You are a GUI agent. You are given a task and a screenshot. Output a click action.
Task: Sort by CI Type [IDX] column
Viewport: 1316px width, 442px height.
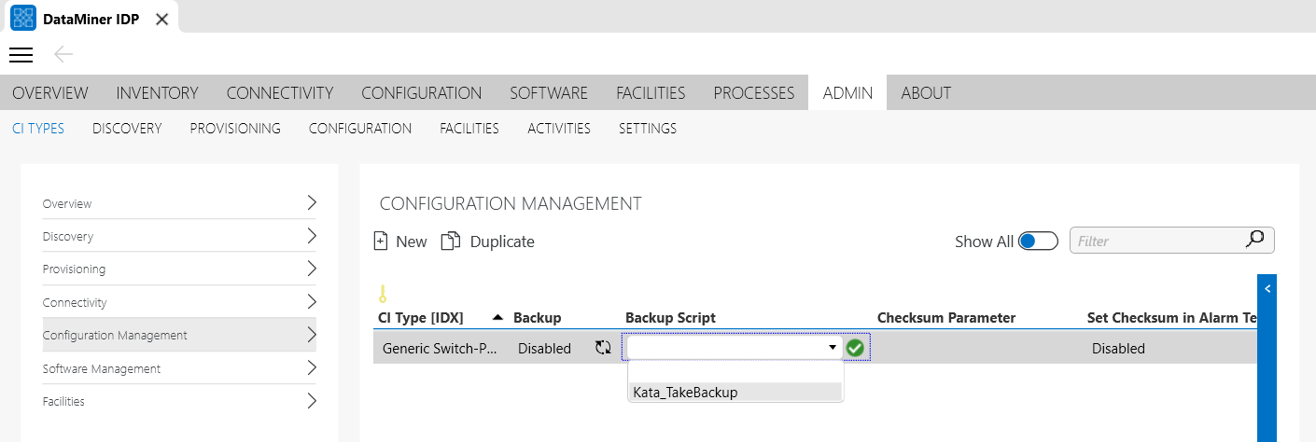(421, 317)
